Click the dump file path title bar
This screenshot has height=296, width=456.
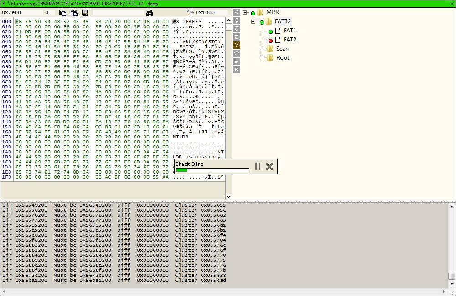pos(80,4)
